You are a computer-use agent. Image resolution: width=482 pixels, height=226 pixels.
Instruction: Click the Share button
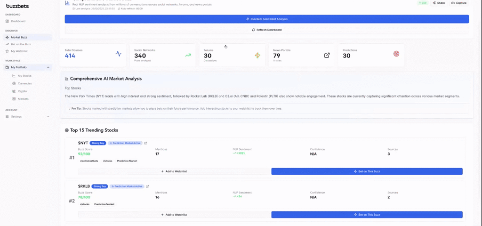point(439,3)
